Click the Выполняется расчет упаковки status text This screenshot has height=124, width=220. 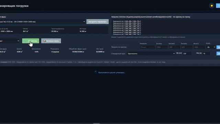pyautogui.click(x=112, y=73)
